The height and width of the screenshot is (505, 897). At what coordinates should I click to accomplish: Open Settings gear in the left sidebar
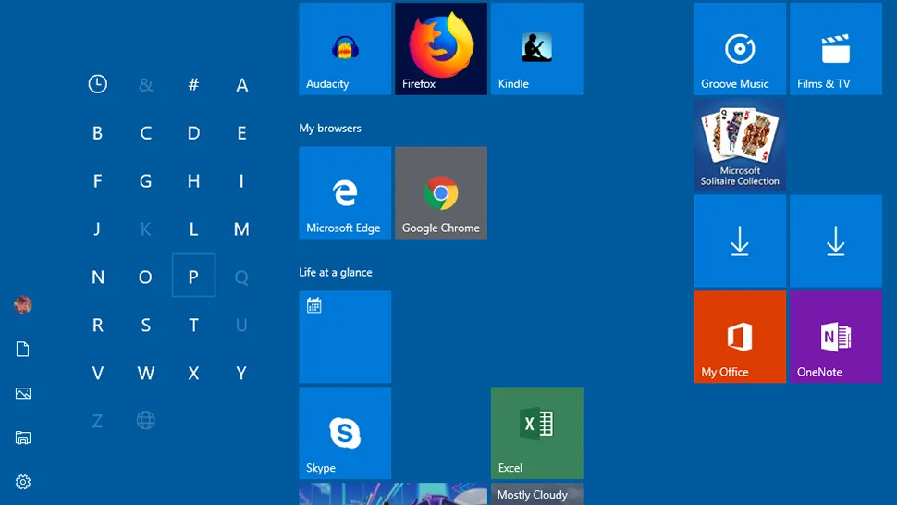23,482
